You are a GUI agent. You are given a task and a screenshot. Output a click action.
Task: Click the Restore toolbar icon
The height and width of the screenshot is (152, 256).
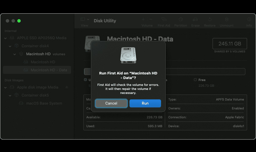click(x=210, y=19)
